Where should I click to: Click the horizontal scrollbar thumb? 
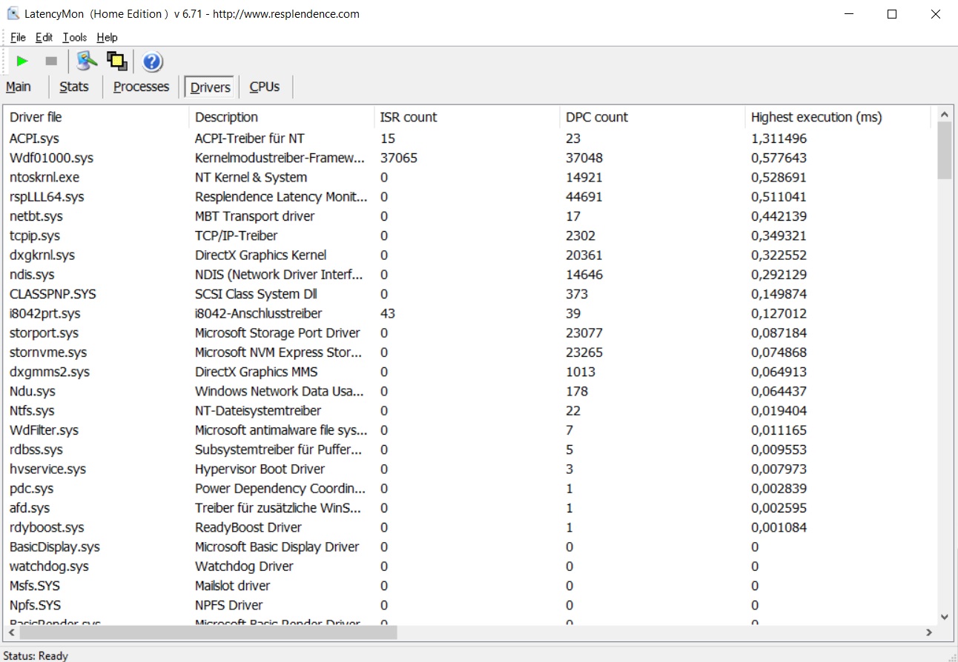pyautogui.click(x=208, y=633)
